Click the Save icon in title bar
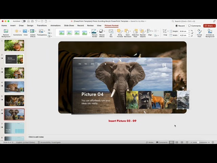This screenshot has width=217, height=163. point(32,21)
